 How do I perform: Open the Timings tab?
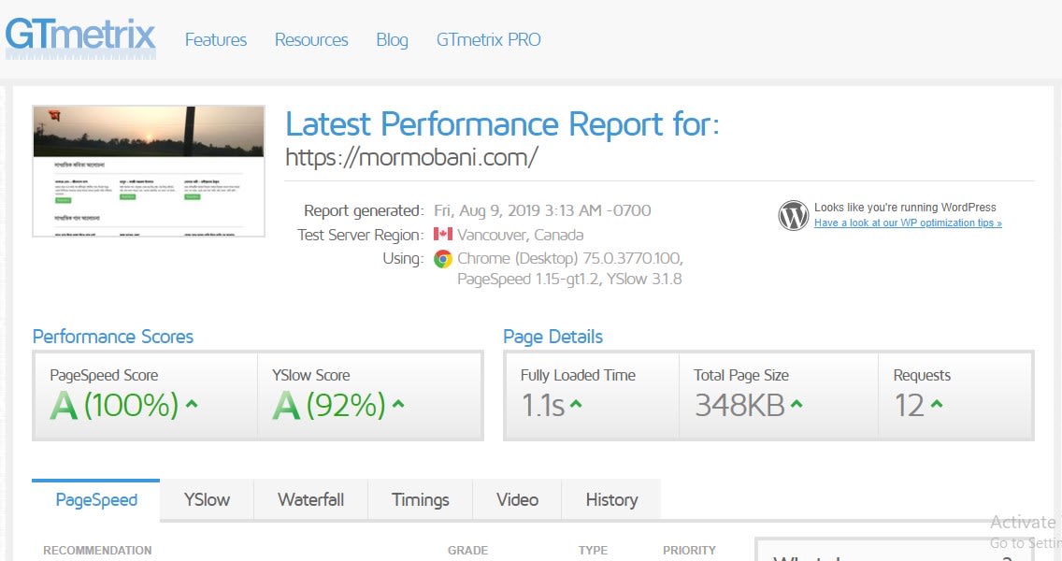(x=420, y=500)
